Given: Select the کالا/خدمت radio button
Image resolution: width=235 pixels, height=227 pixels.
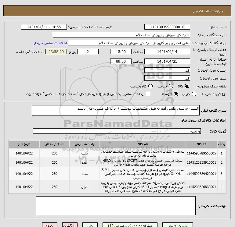Looking at the screenshot, I should pyautogui.click(x=150, y=86).
